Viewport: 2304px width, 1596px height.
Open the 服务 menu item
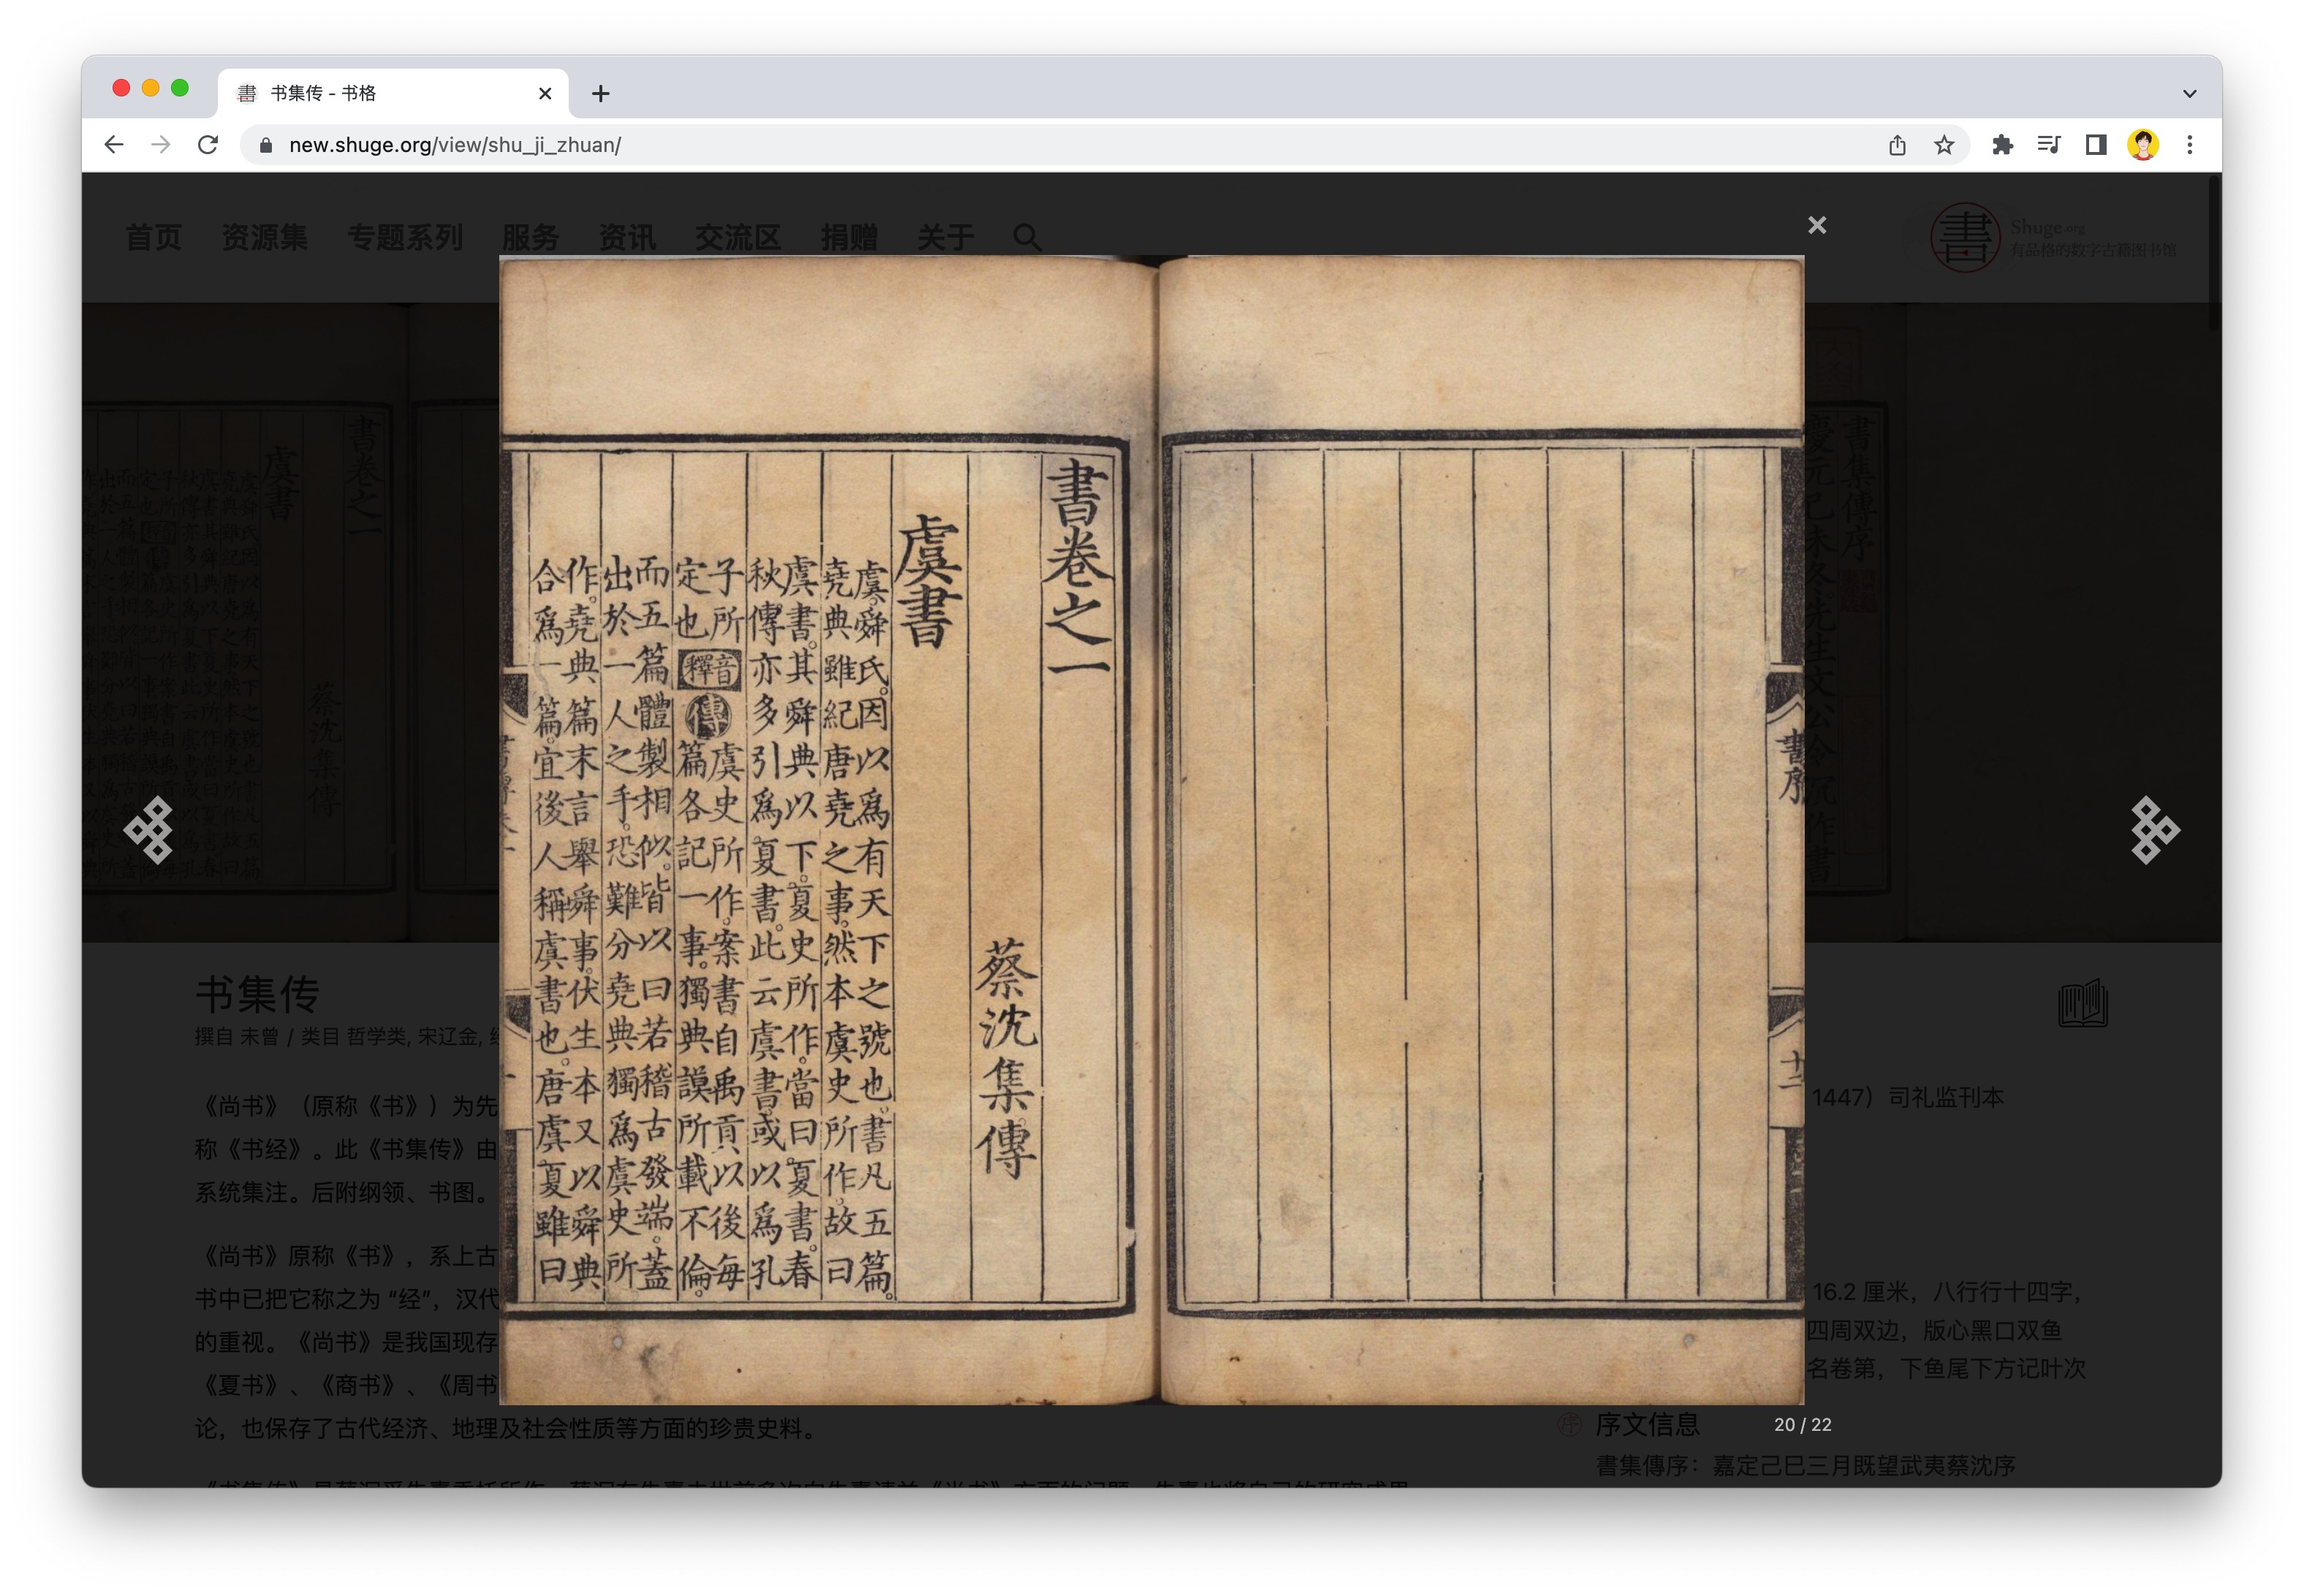pyautogui.click(x=530, y=237)
